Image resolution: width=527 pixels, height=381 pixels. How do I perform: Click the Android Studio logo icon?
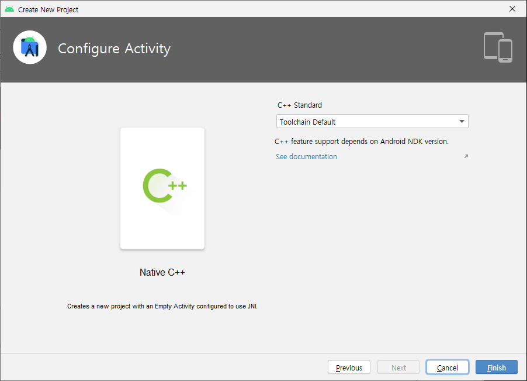tap(30, 48)
